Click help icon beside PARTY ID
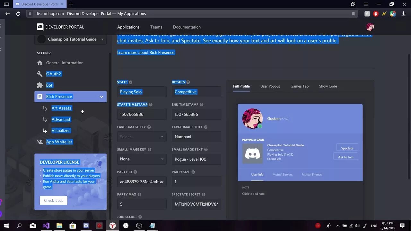 pyautogui.click(x=135, y=172)
